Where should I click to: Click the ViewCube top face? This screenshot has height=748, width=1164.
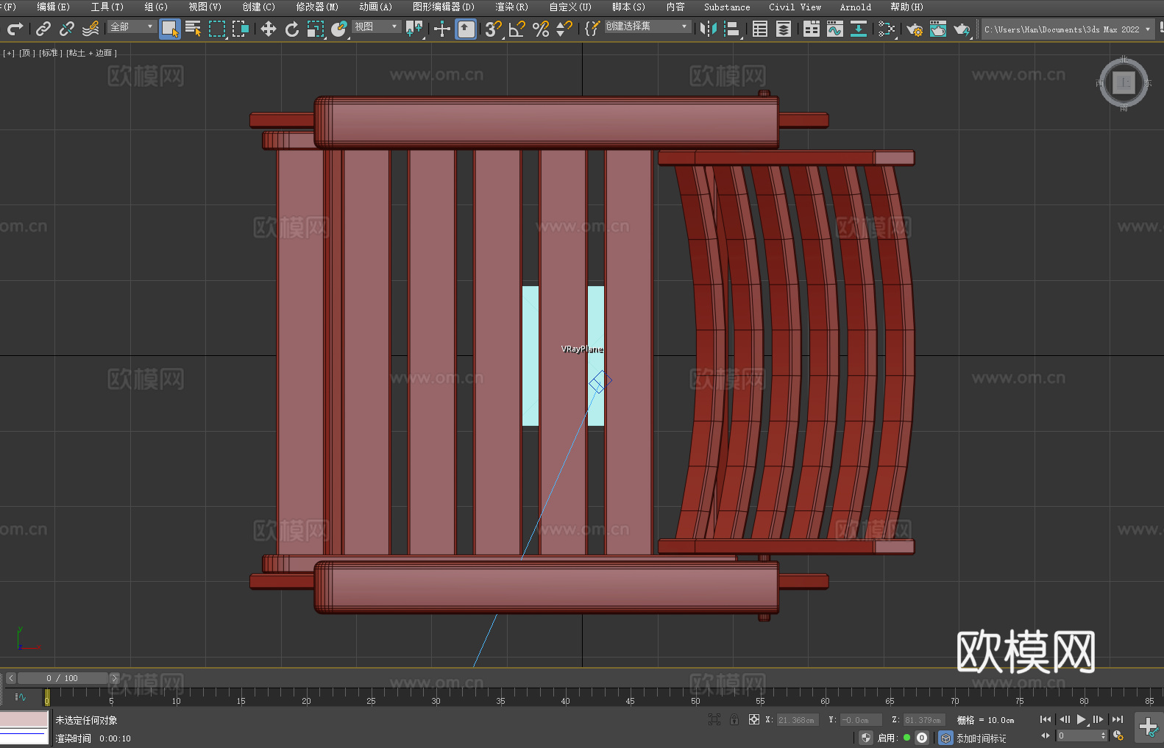coord(1124,82)
